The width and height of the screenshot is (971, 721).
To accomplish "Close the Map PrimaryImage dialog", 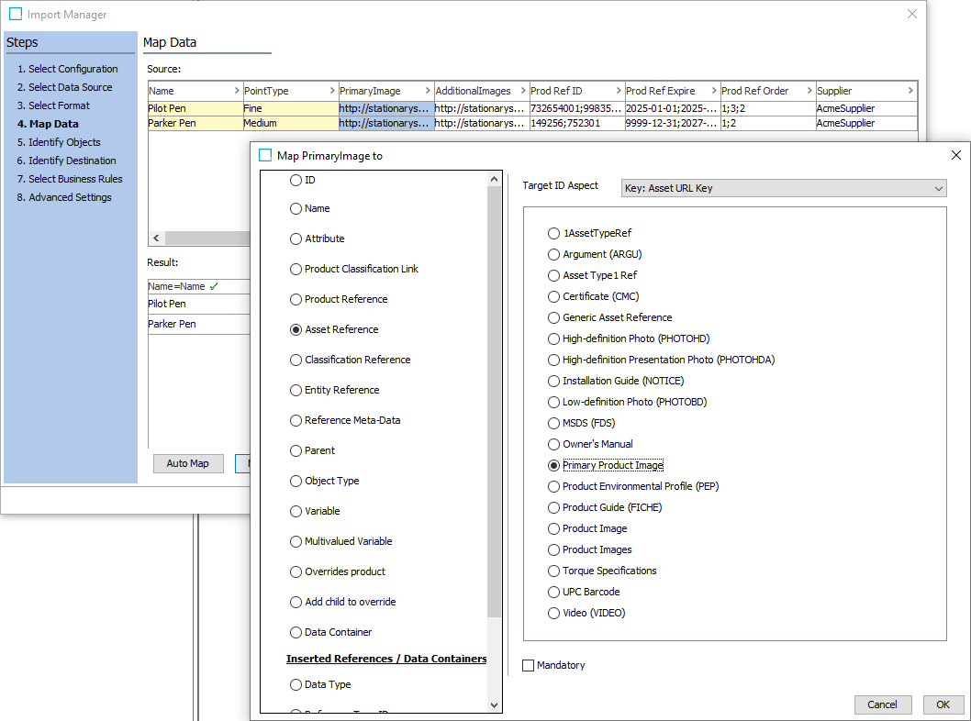I will click(955, 155).
